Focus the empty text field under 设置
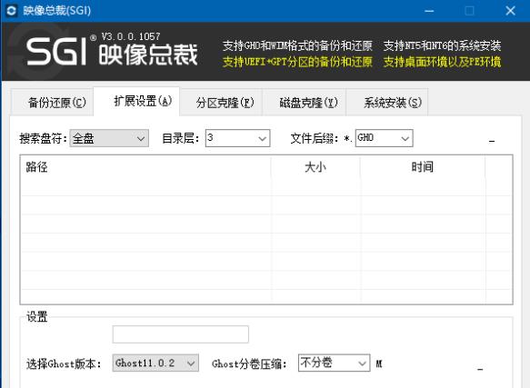 [181, 334]
